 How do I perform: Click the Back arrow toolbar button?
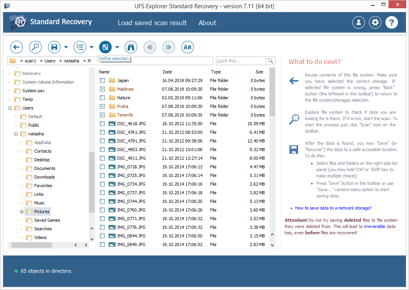point(17,47)
